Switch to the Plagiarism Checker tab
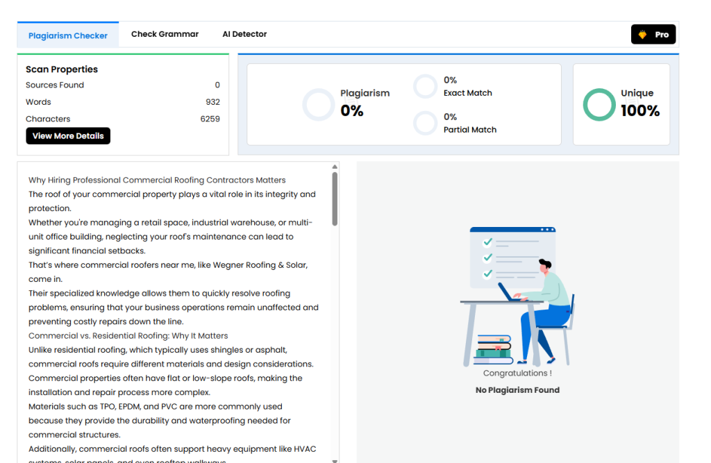Screen dimensions: 711x463 68,35
